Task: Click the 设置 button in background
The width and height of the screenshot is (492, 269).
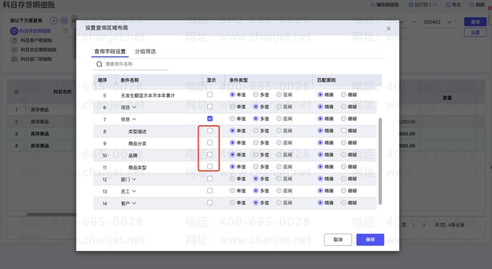Action: coord(475,33)
